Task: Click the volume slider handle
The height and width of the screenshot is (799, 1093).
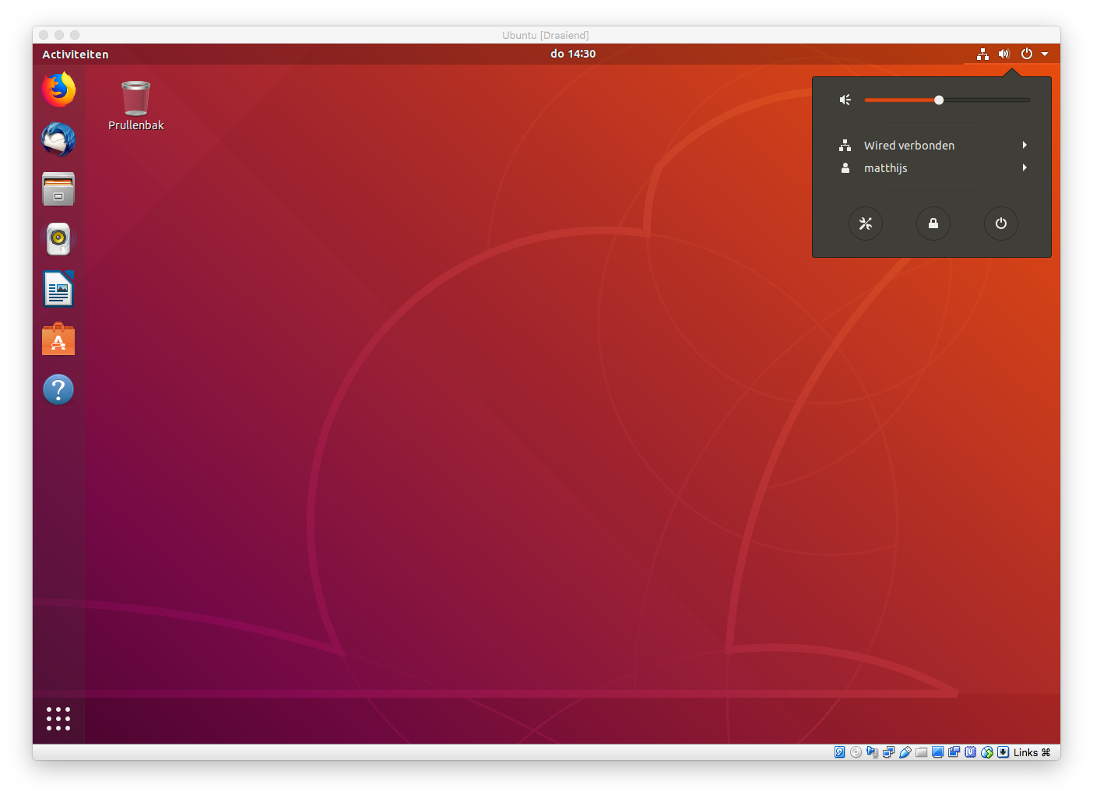Action: (x=939, y=100)
